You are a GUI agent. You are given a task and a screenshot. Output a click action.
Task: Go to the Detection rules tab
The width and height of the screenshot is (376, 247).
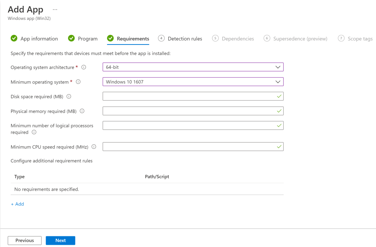click(x=185, y=39)
